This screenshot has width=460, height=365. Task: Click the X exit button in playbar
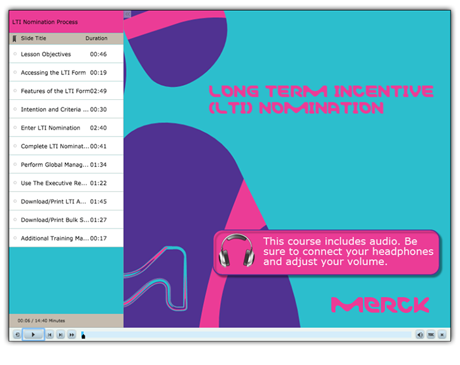coord(442,334)
